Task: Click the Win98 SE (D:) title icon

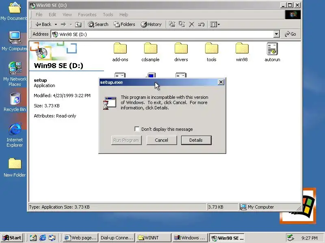Action: point(32,5)
